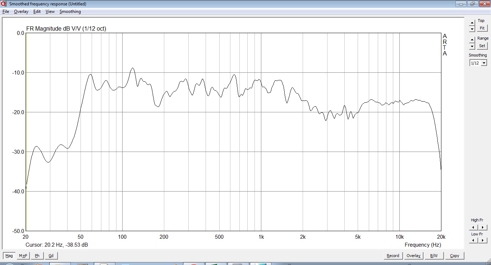
Task: Toggle B/W color mode
Action: tap(434, 256)
